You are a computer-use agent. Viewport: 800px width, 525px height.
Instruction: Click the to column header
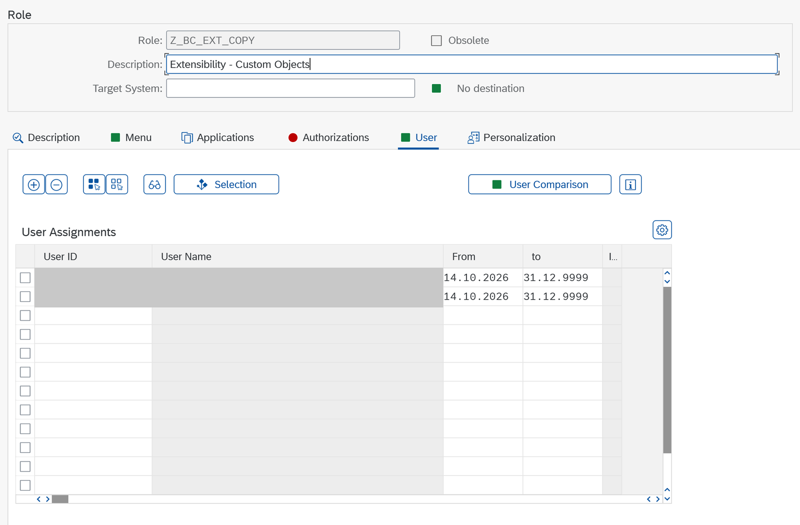tap(562, 256)
